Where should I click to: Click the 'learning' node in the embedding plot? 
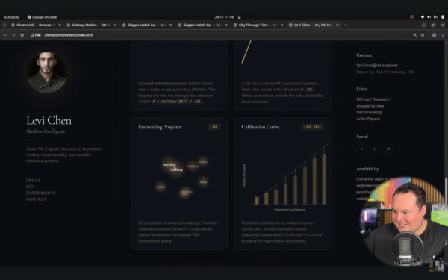[x=169, y=164]
